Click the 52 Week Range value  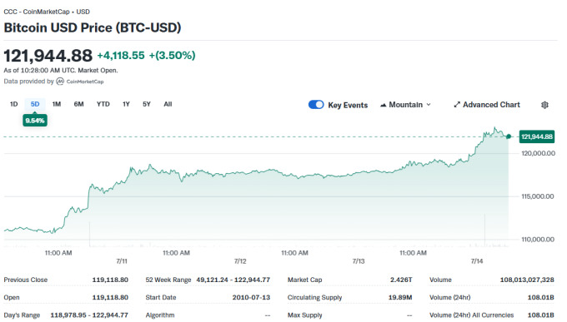point(233,280)
